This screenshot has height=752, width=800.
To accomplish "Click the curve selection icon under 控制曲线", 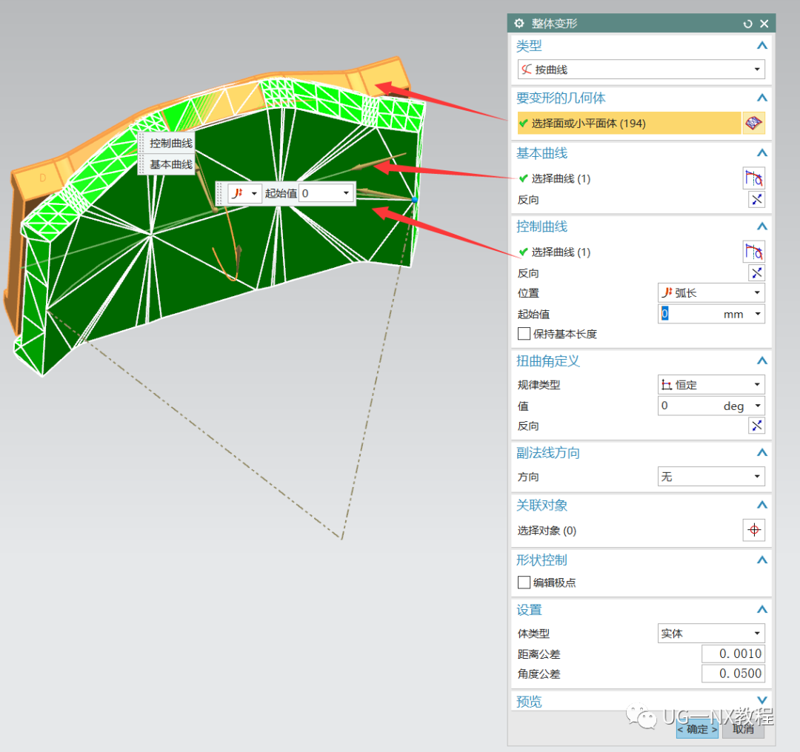I will 753,252.
